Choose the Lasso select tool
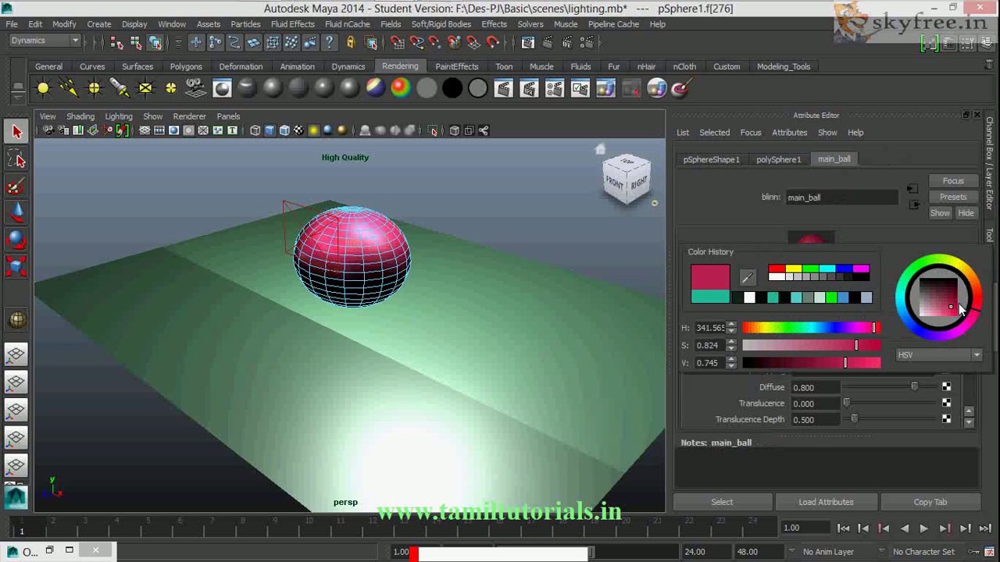 16,159
